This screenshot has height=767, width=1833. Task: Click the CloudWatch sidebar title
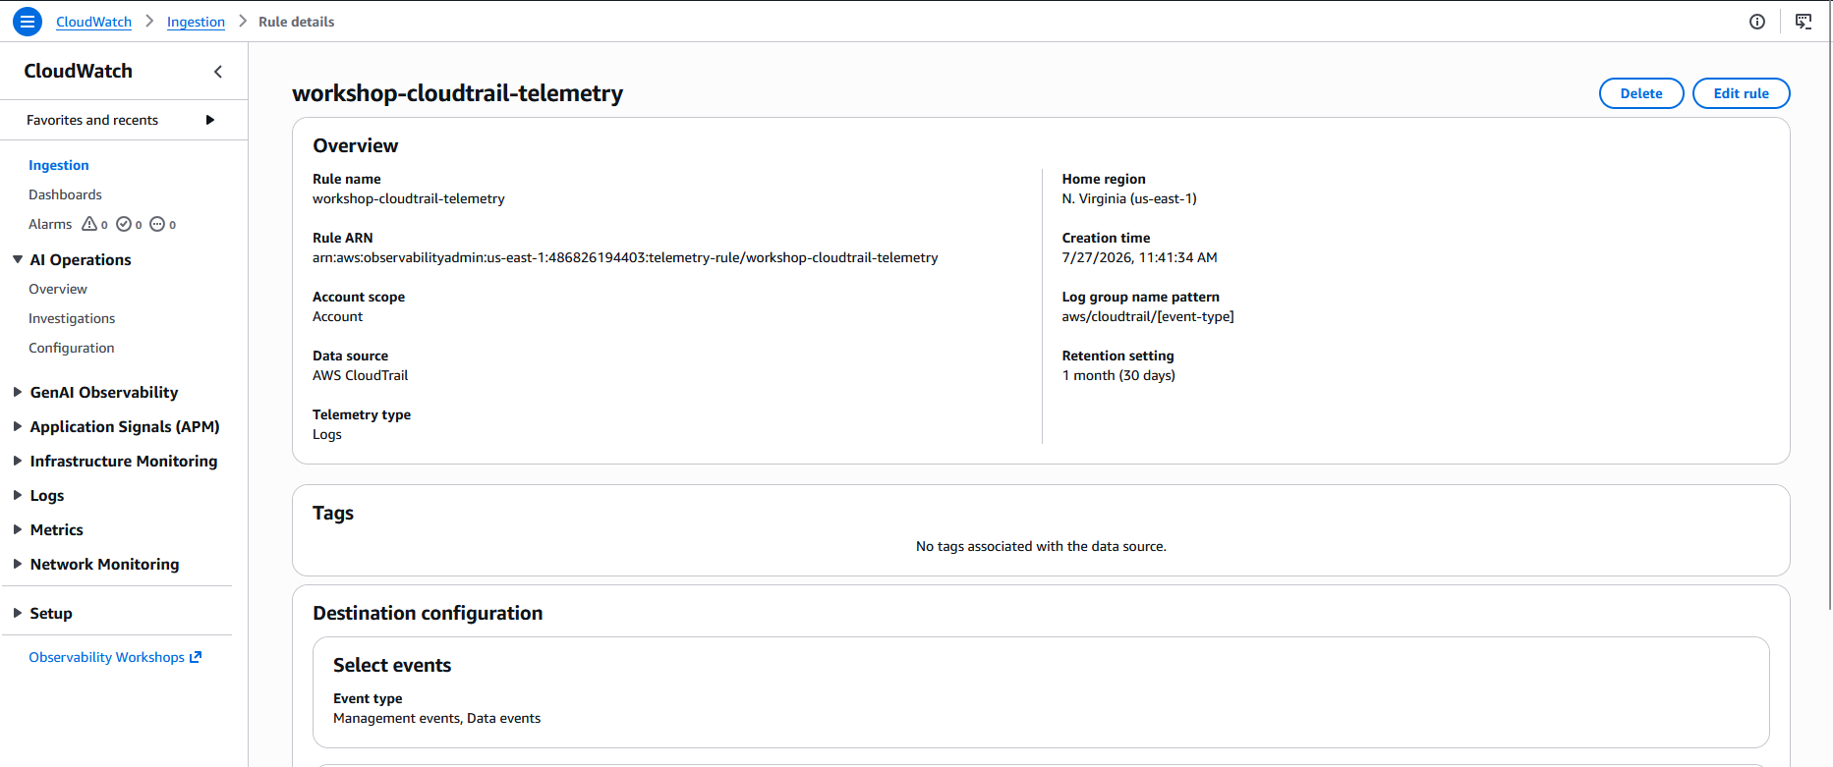(x=79, y=71)
